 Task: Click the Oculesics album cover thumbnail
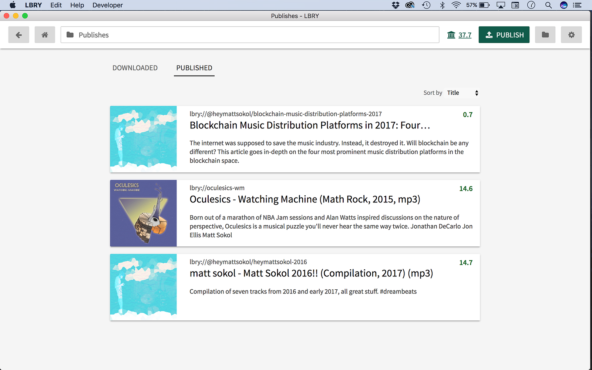[143, 213]
